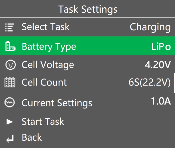The height and width of the screenshot is (148, 175).
Task: Change the 6S(22.2V) cell count value
Action: pyautogui.click(x=150, y=82)
